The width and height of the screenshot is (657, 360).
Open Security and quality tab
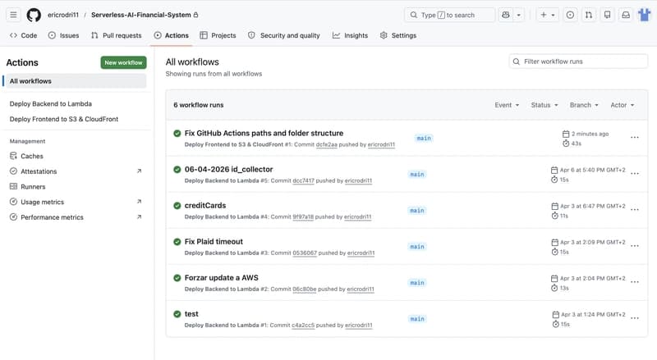pyautogui.click(x=284, y=35)
